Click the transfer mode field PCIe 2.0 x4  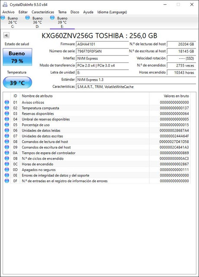click(102, 65)
